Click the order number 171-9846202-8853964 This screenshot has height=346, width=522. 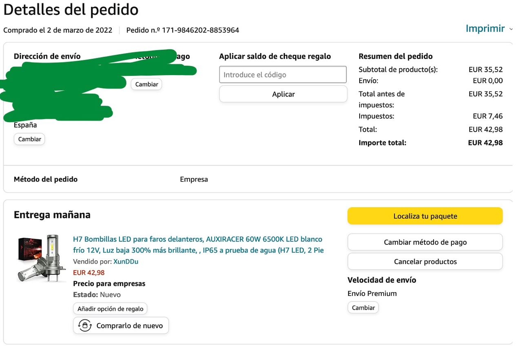pyautogui.click(x=200, y=30)
